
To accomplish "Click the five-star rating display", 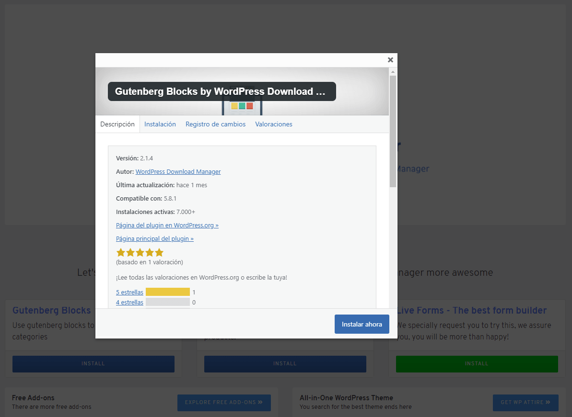I will coord(140,252).
